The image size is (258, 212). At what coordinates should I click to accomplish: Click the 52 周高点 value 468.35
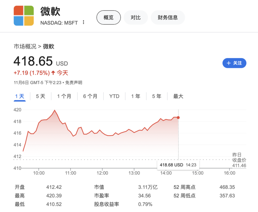click(227, 187)
